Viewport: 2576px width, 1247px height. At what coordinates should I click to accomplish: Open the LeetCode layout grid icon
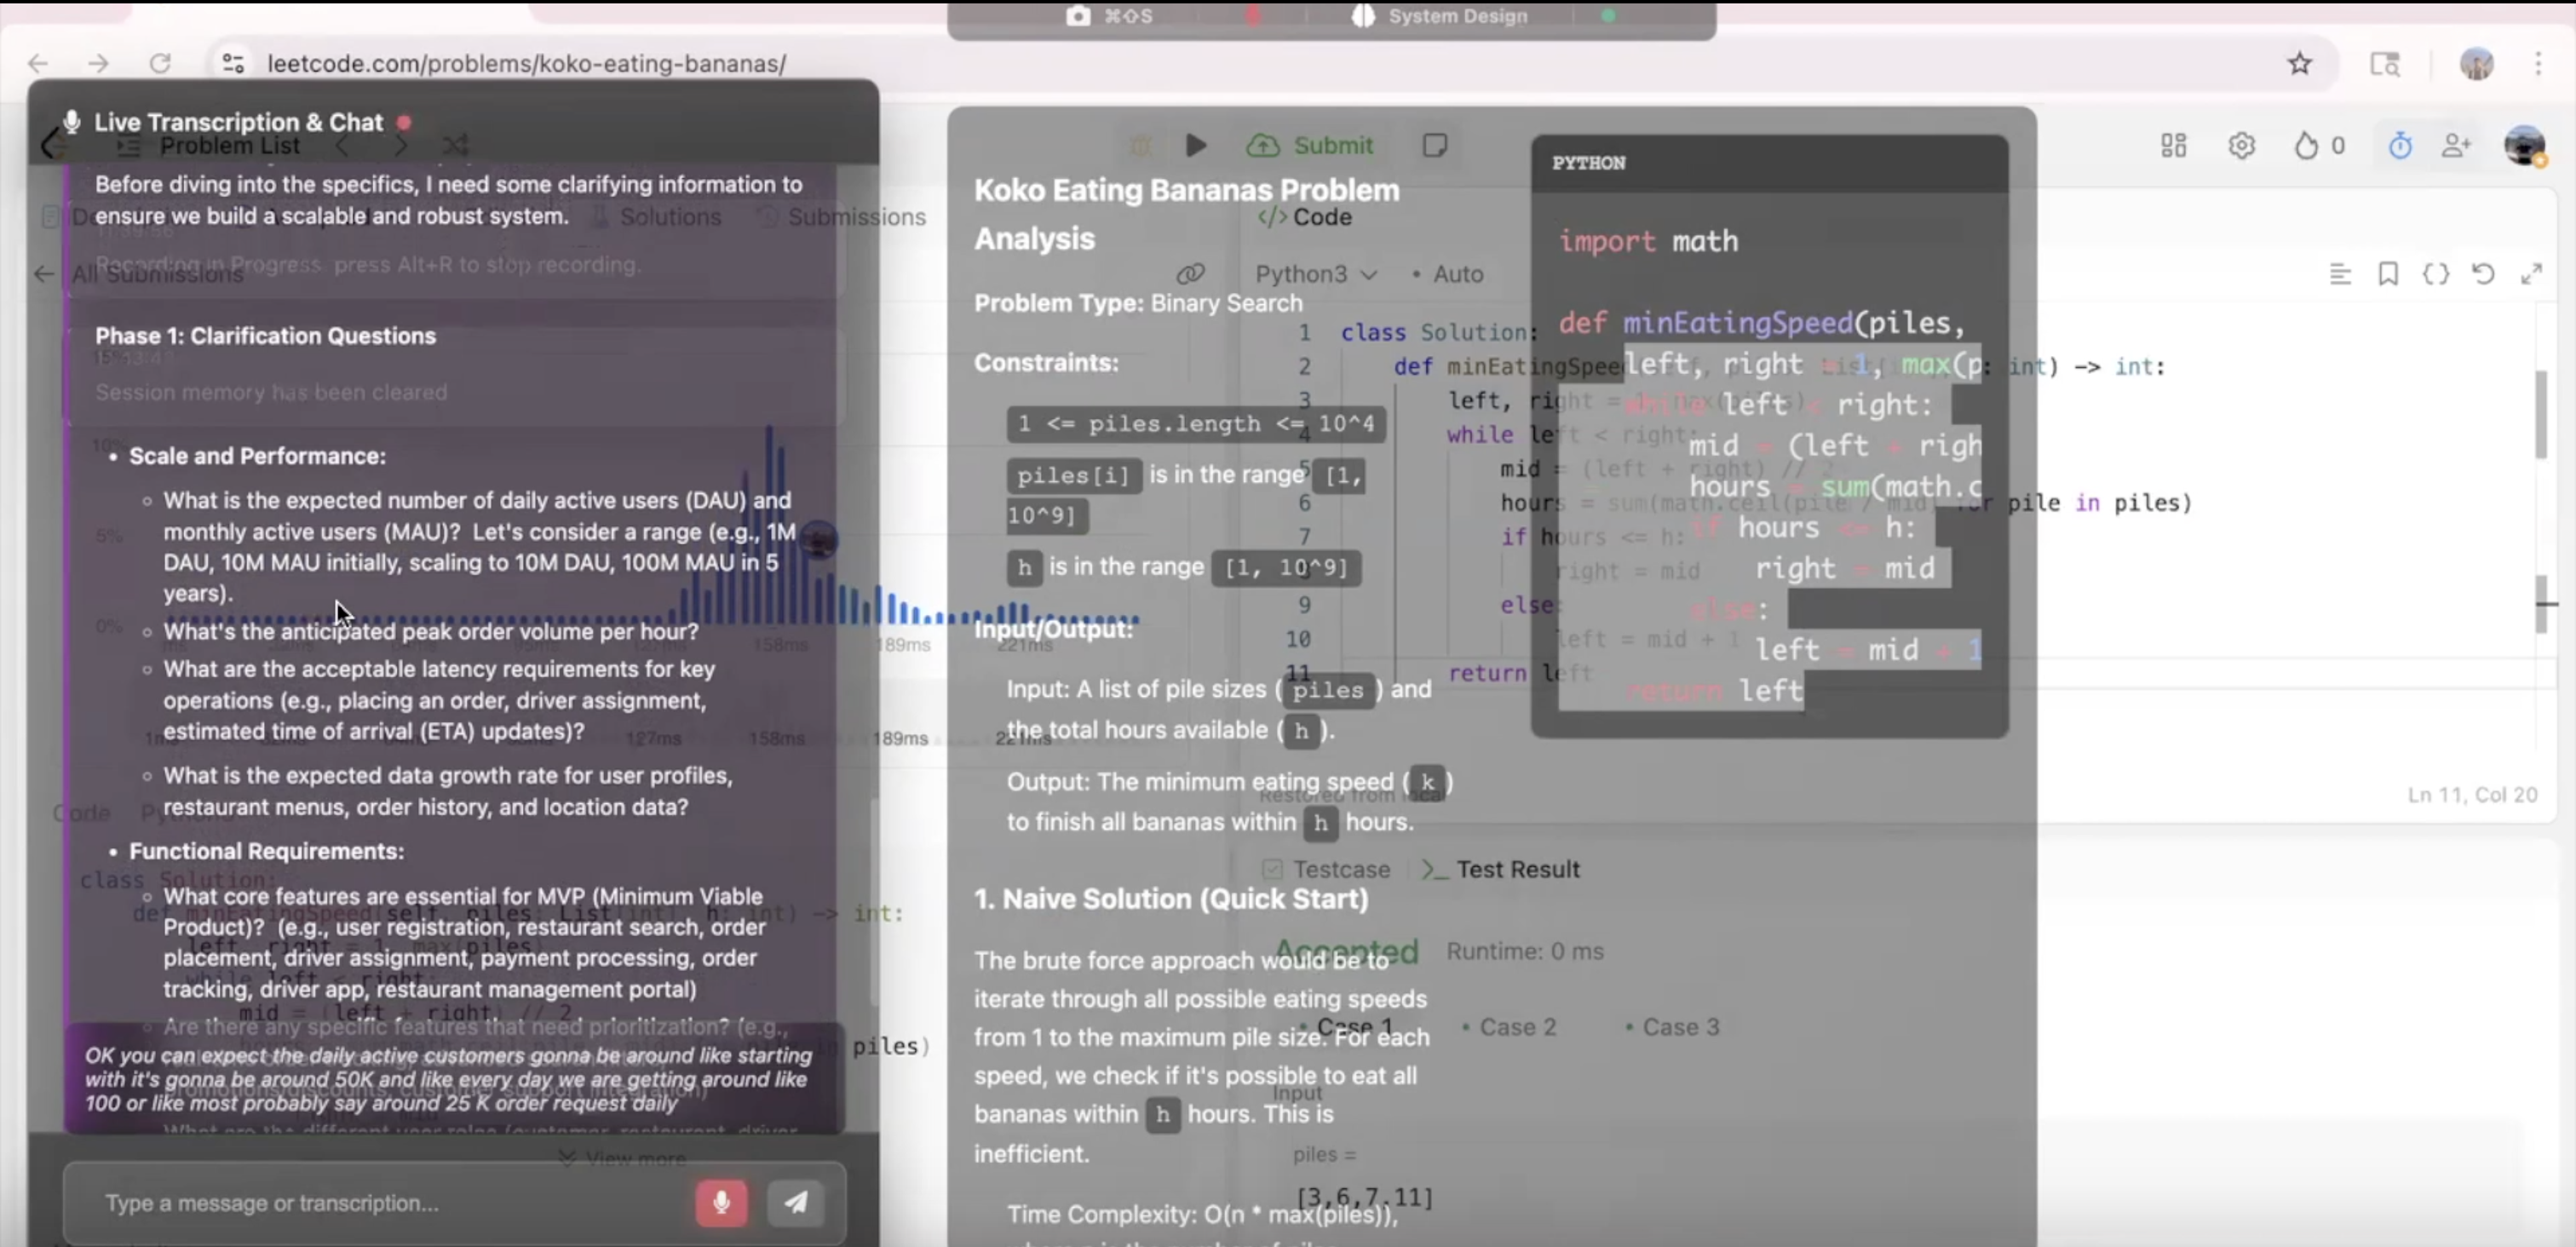click(2173, 146)
